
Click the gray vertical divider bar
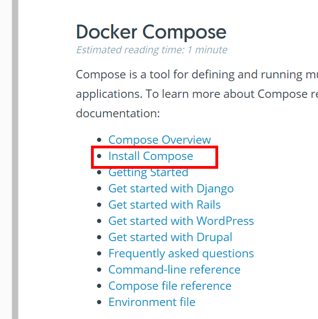(15, 159)
